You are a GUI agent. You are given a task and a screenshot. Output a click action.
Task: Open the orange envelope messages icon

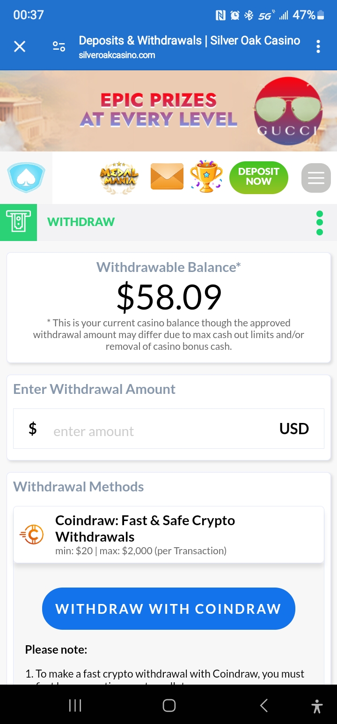(167, 177)
